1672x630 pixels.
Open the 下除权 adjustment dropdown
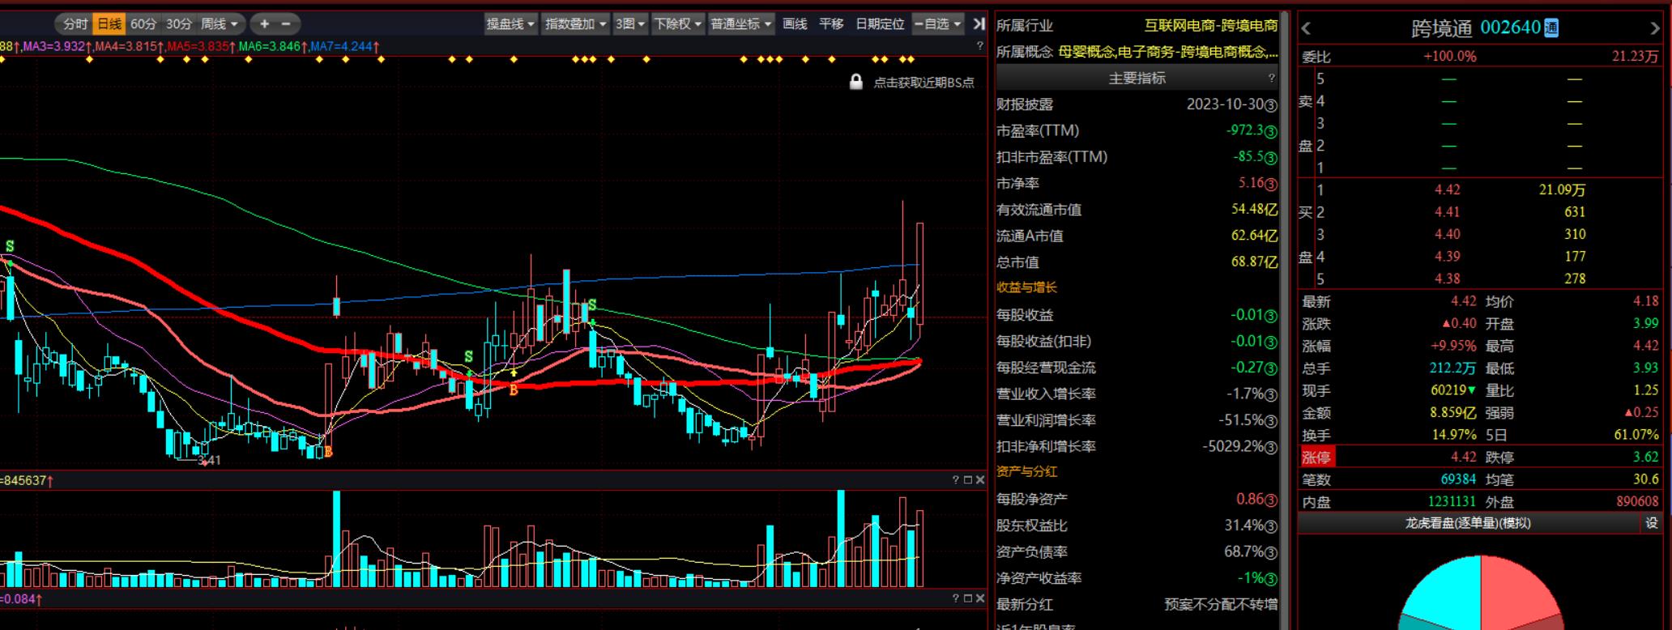677,24
